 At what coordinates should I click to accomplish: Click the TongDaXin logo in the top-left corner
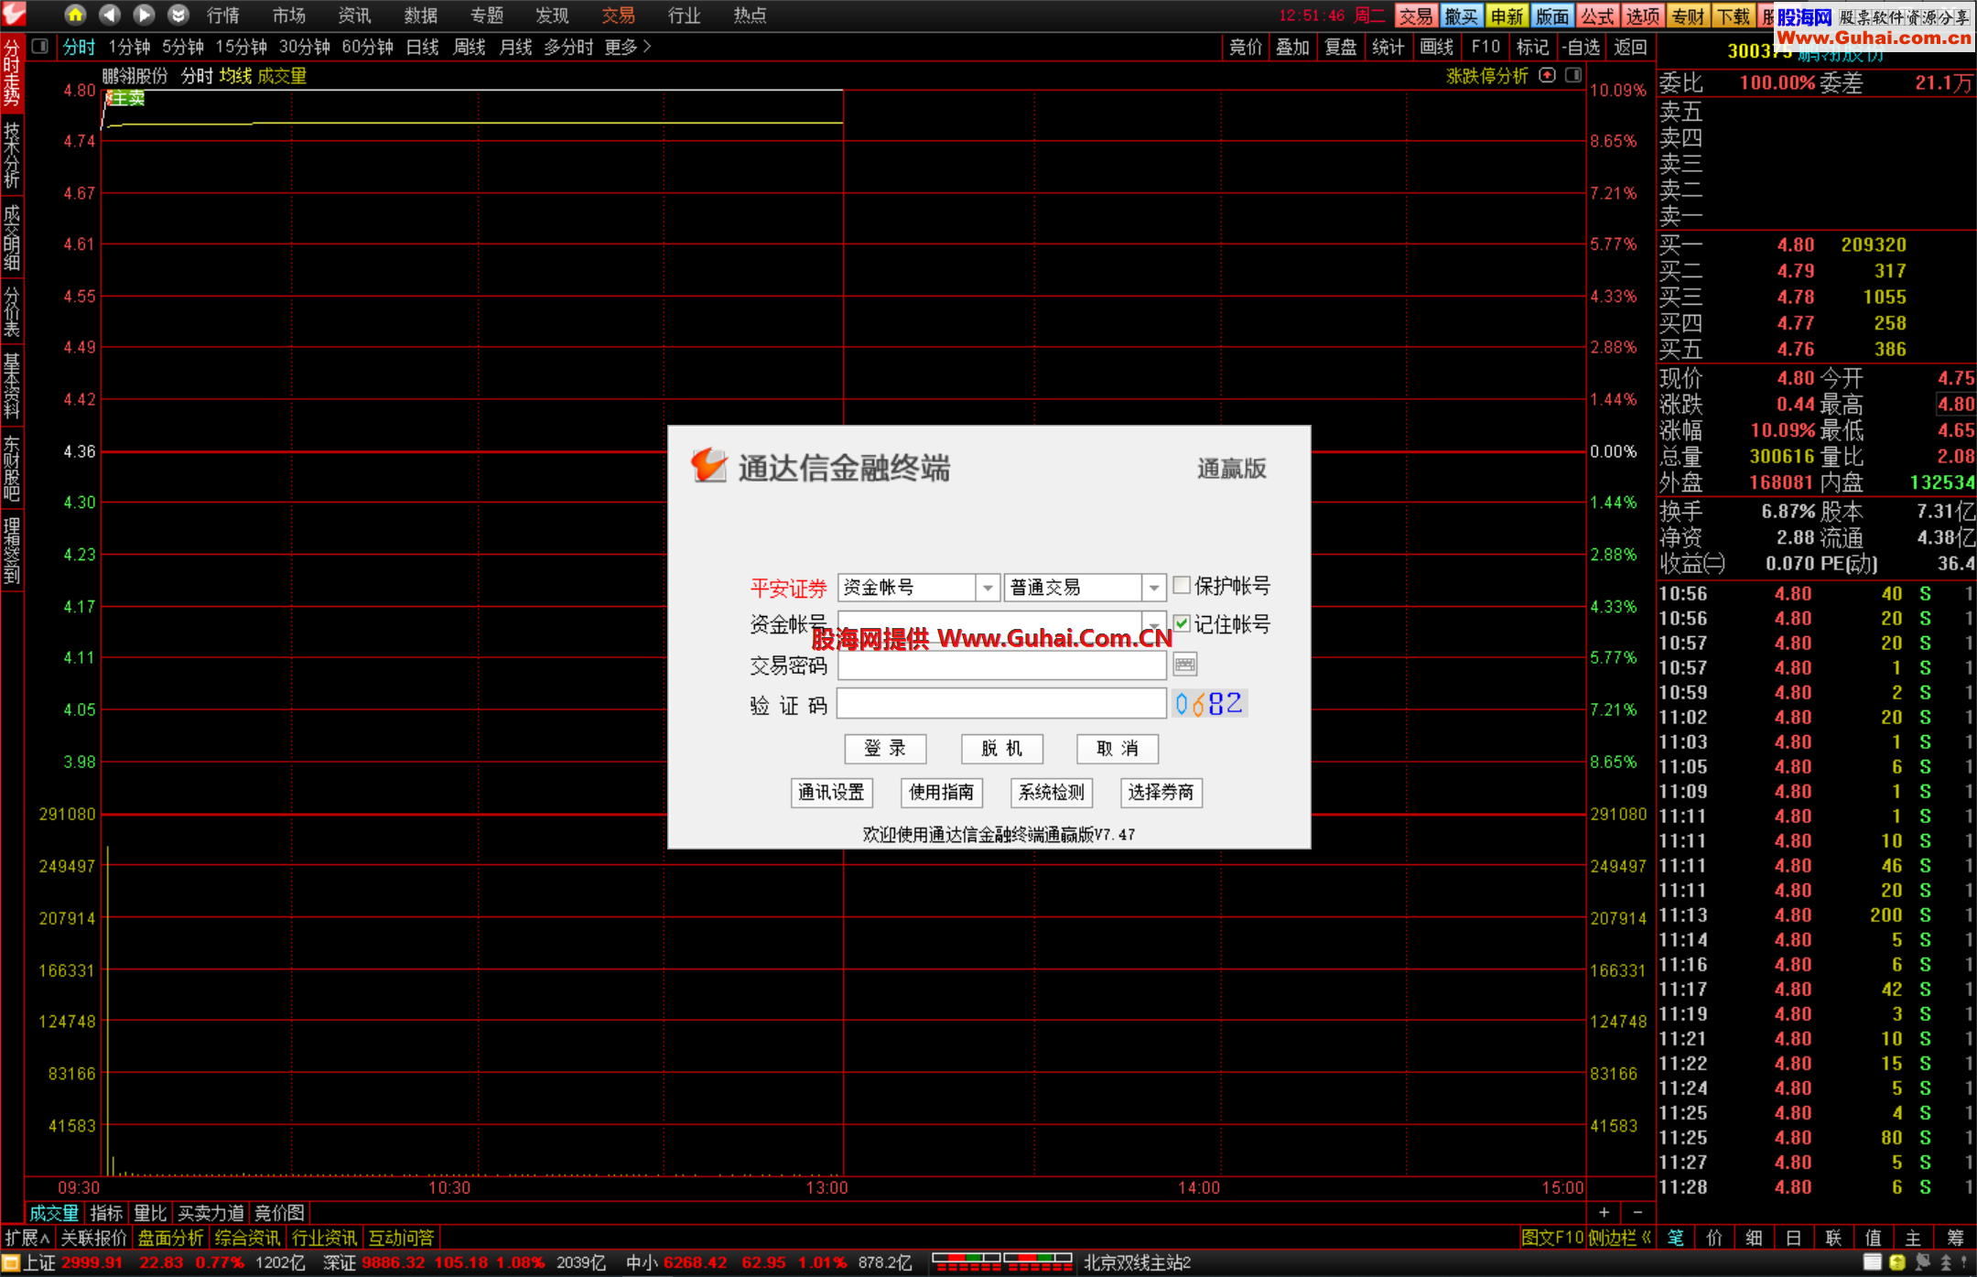click(15, 14)
